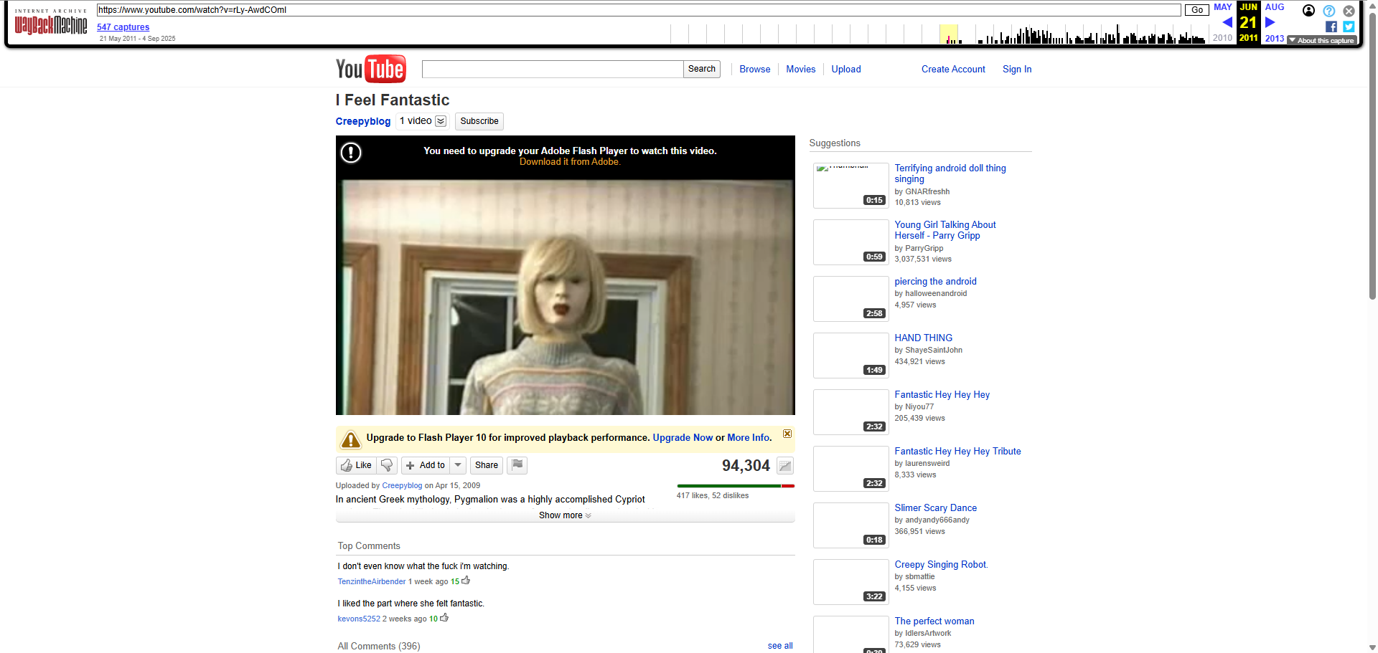Image resolution: width=1378 pixels, height=653 pixels.
Task: Dismiss the Flash Player upgrade notice
Action: [787, 434]
